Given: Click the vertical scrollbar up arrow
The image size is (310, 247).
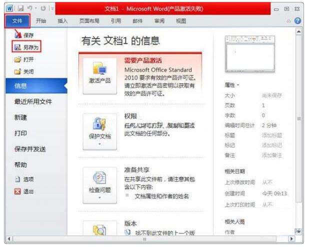Looking at the screenshot, I should coord(298,31).
